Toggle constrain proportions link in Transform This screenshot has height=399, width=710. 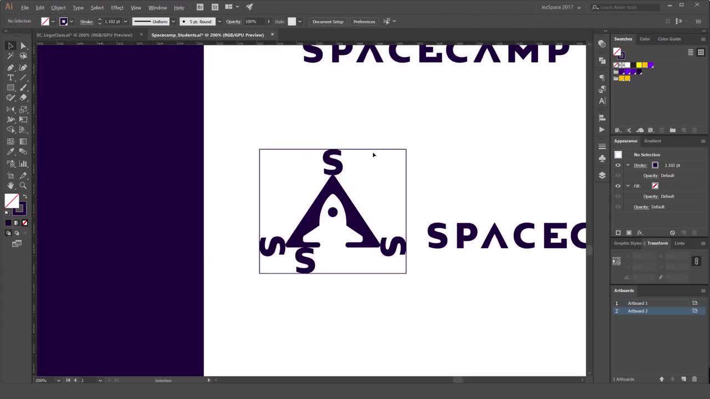tap(696, 261)
